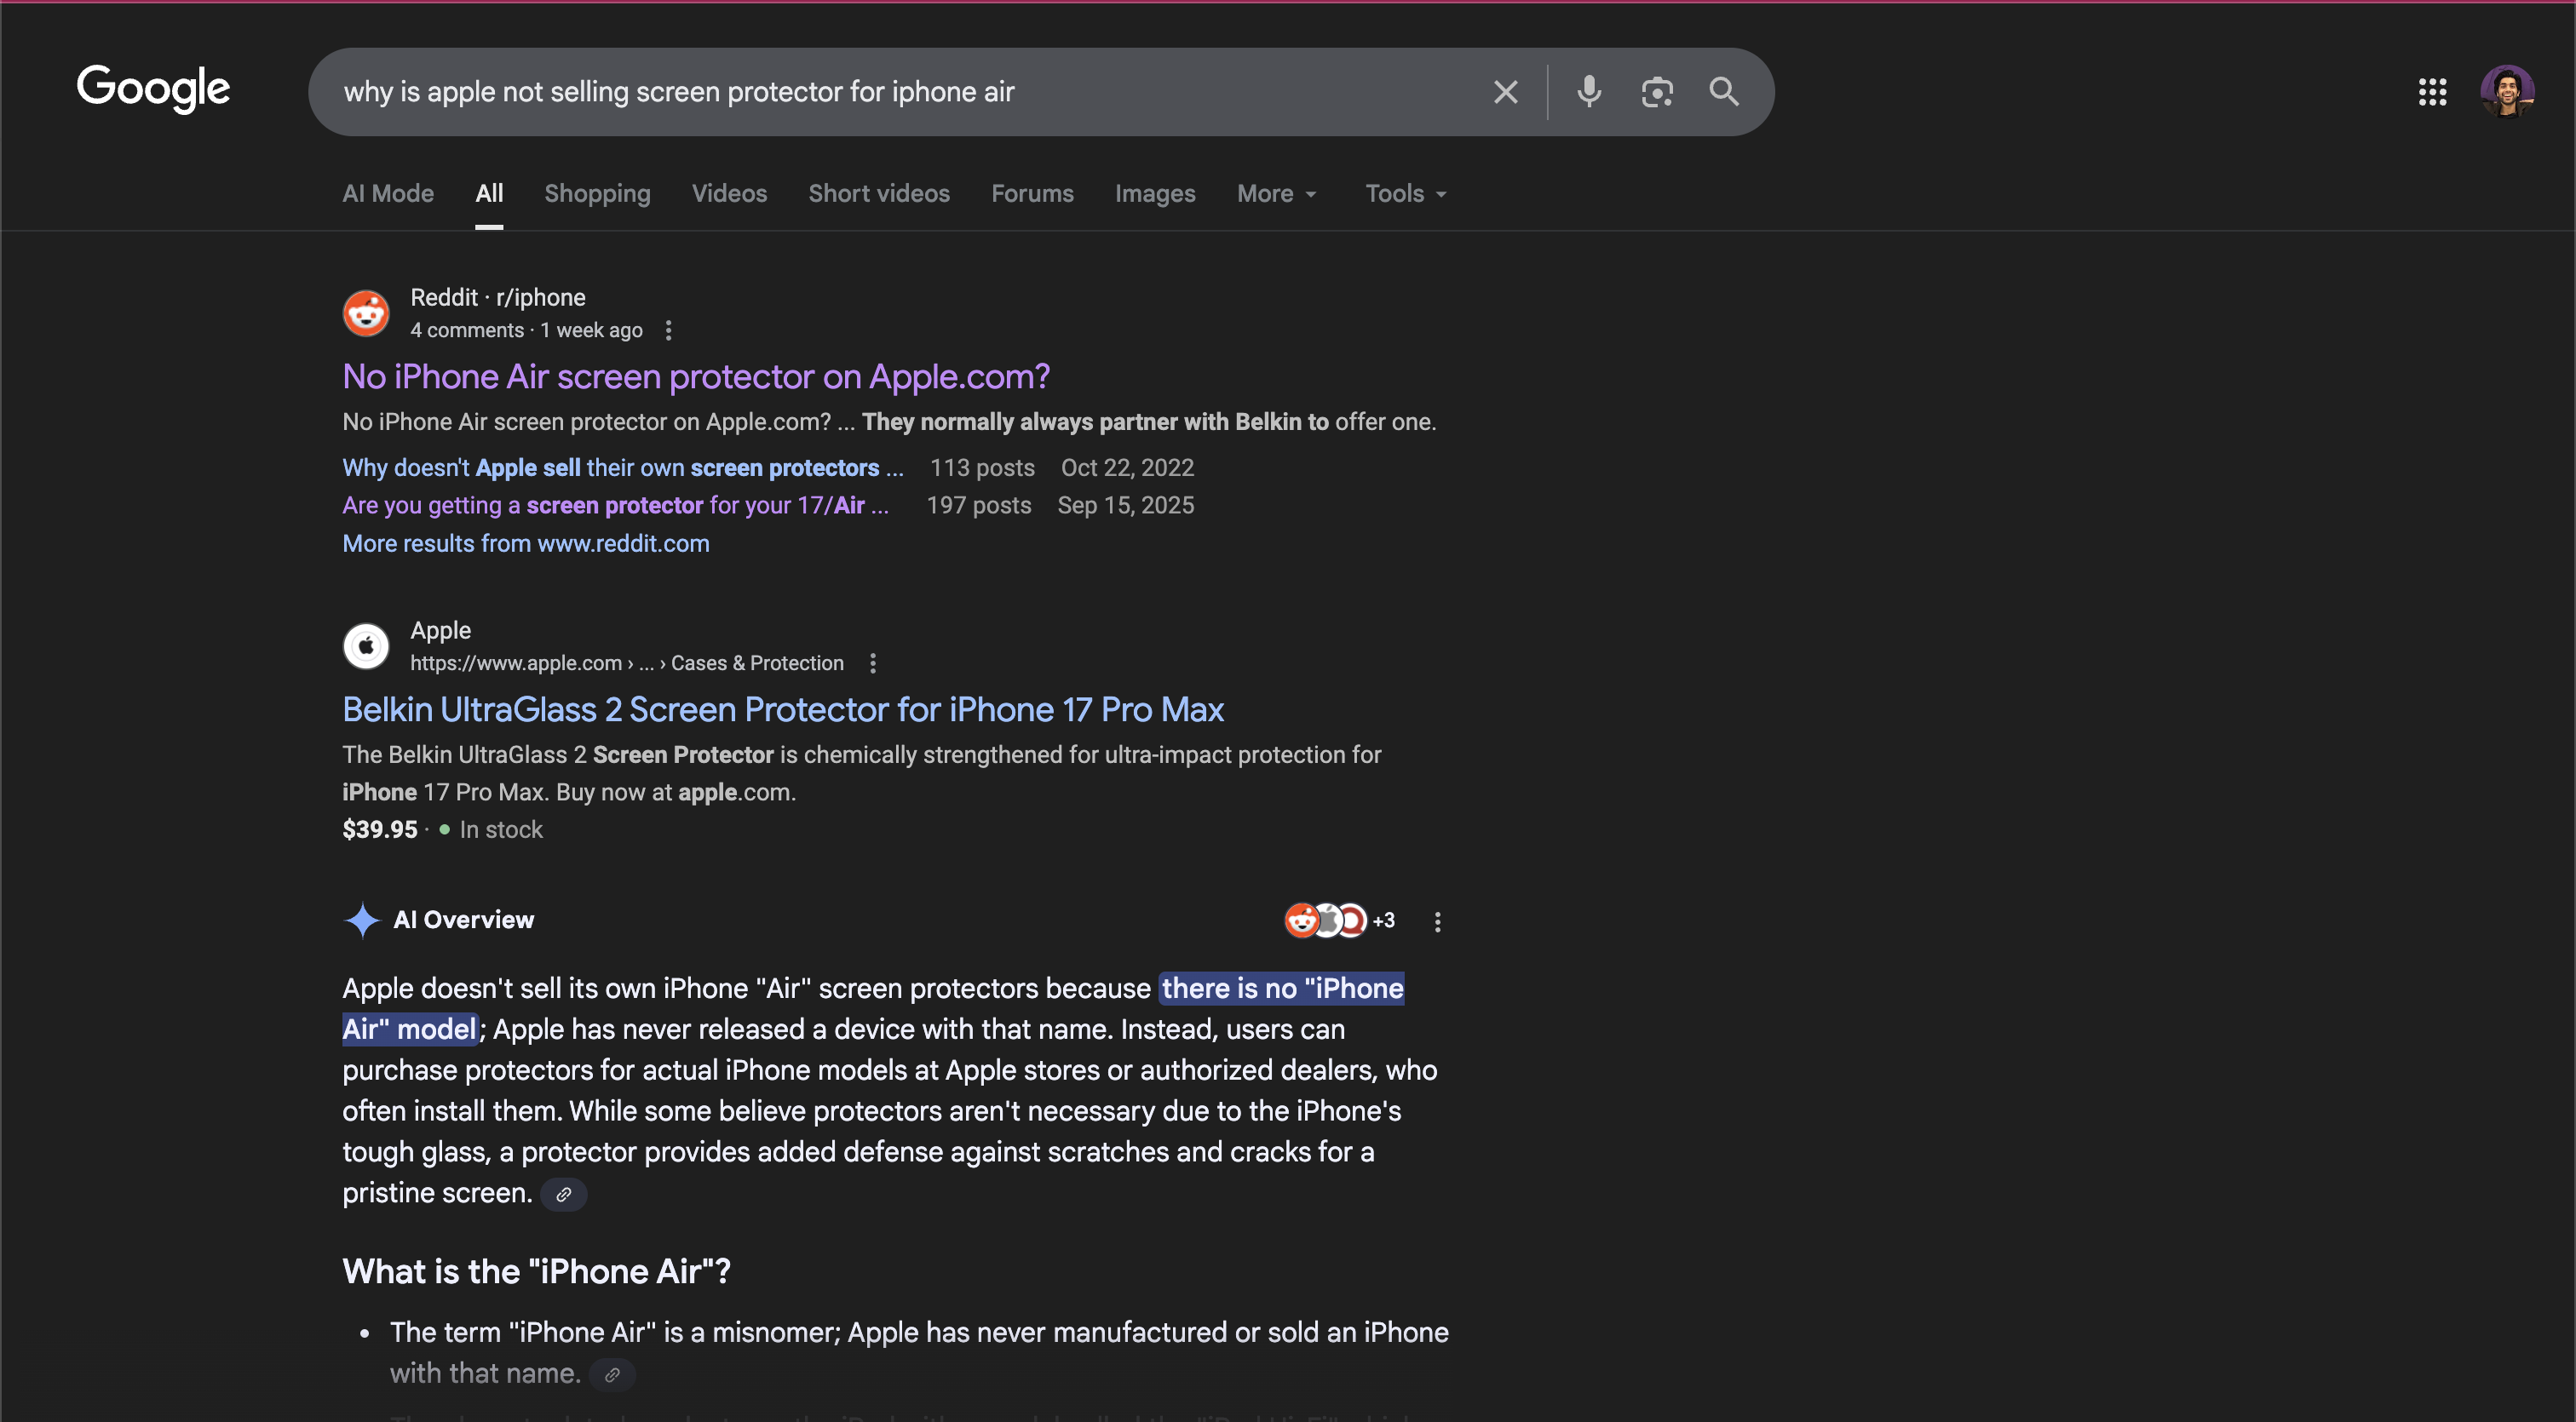2576x1422 pixels.
Task: Click inside the search query text field
Action: point(900,92)
